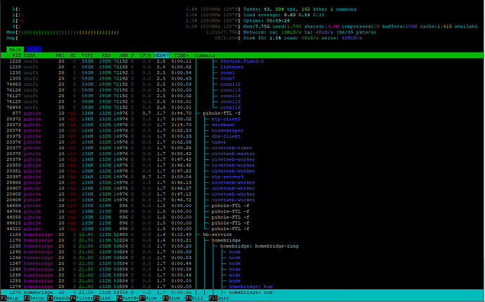This screenshot has width=485, height=302.
Task: Click the USER column header
Action: coord(31,55)
